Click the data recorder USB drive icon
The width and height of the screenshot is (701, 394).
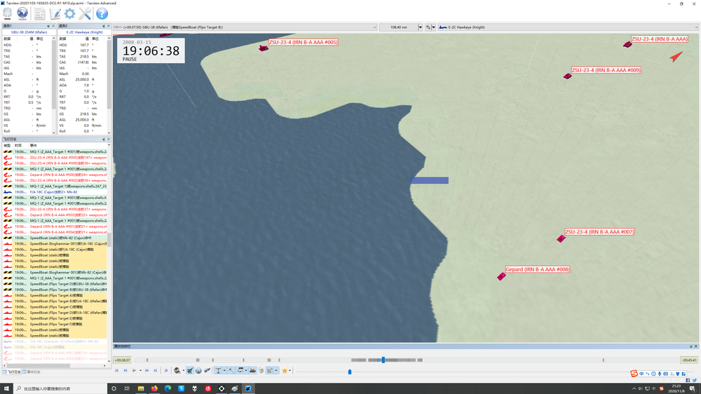click(x=8, y=14)
